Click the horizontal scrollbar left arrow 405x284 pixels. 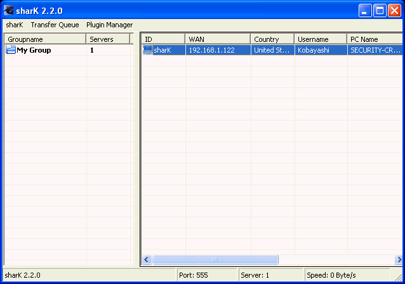coord(147,259)
